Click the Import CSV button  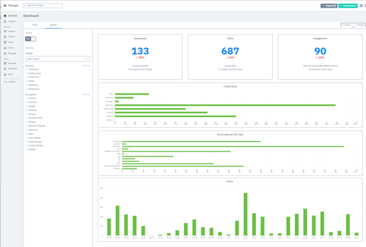[x=329, y=6]
